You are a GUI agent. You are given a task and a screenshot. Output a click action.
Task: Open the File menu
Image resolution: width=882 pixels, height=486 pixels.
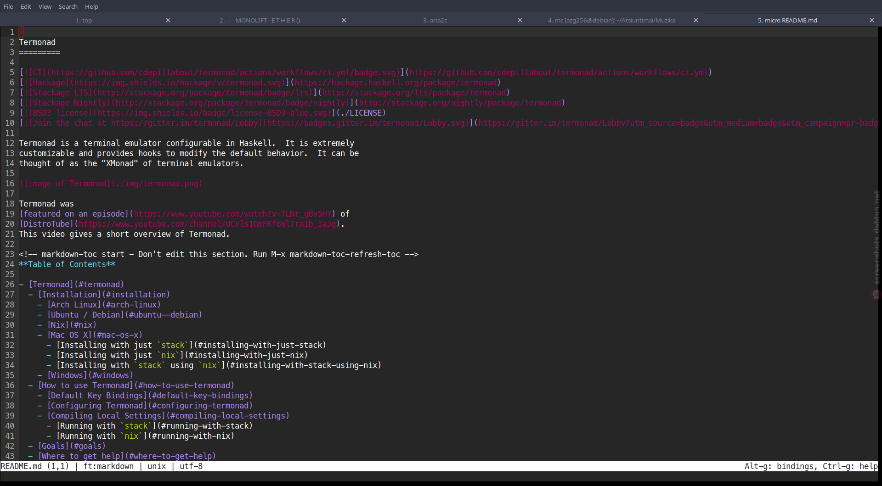8,6
